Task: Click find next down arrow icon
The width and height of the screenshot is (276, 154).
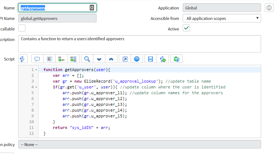Action: [x=99, y=59]
